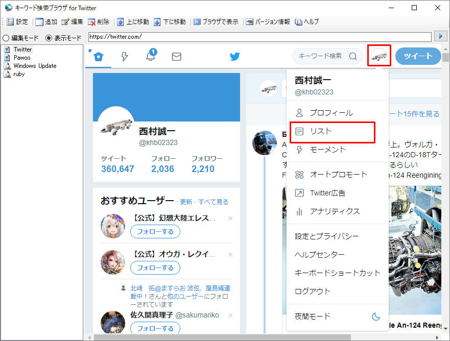Open バージョン情報 version info
This screenshot has width=450, height=341.
(x=268, y=22)
